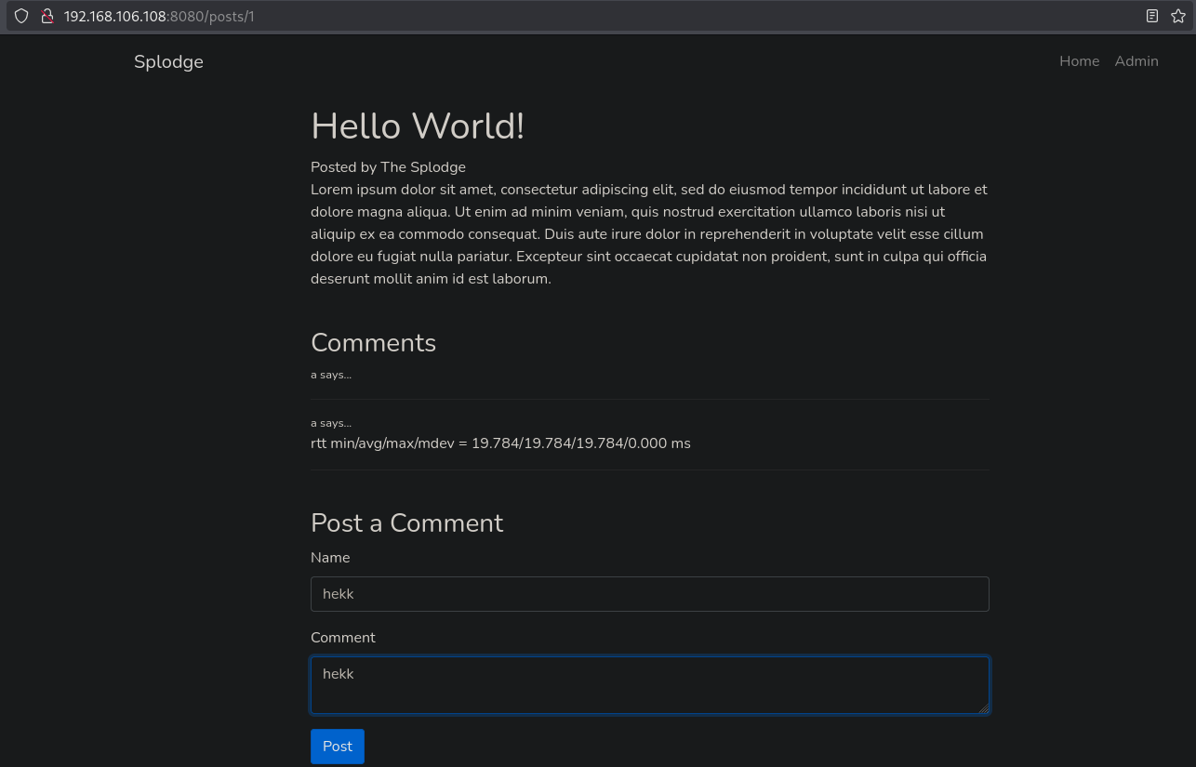
Task: Focus the Name input field
Action: tap(649, 594)
